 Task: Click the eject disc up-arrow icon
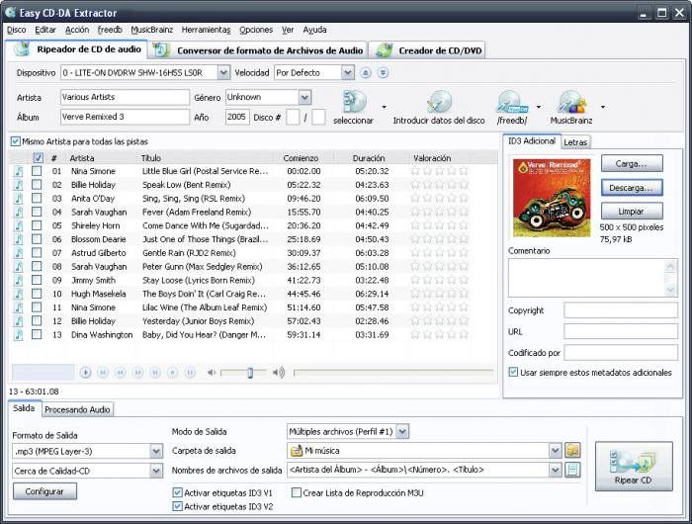pos(366,73)
